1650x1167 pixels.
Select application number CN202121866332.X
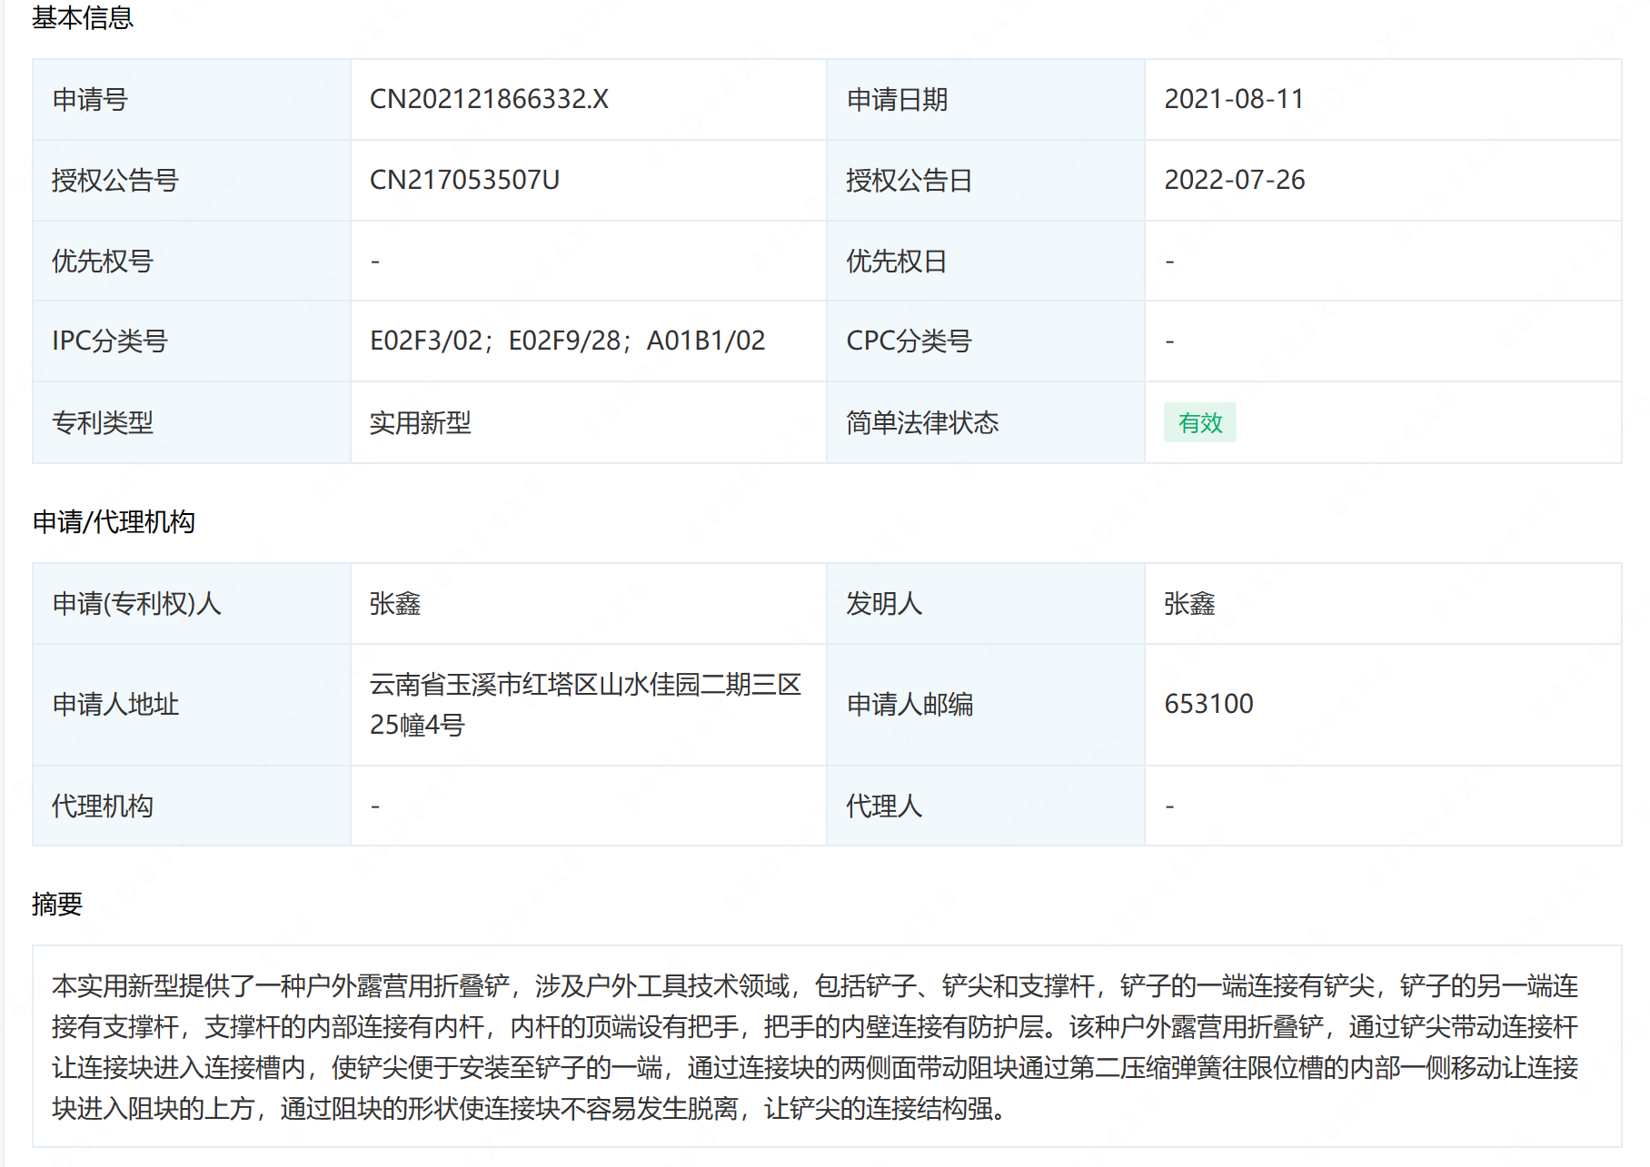tap(489, 99)
